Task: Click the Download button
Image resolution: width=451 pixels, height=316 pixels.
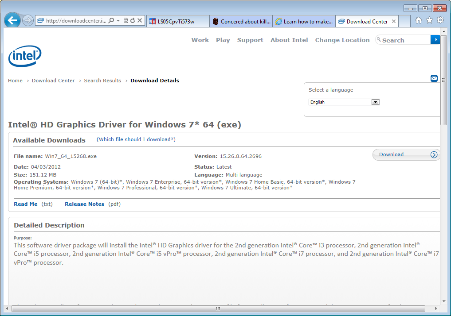Action: (x=406, y=154)
